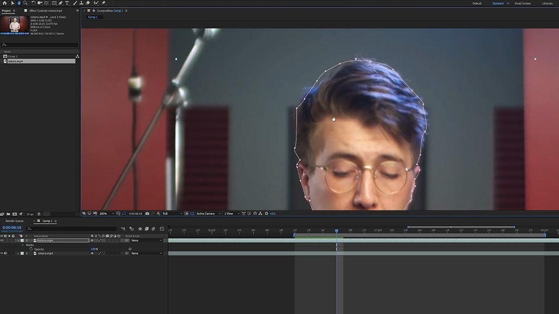Click the layer 1 label color swatch

pos(22,240)
